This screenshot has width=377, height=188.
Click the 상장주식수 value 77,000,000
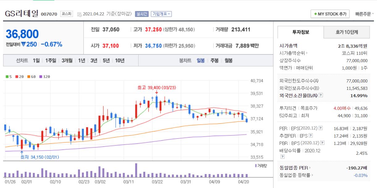[x=357, y=61]
